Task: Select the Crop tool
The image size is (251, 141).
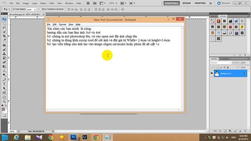Action: pyautogui.click(x=4, y=36)
